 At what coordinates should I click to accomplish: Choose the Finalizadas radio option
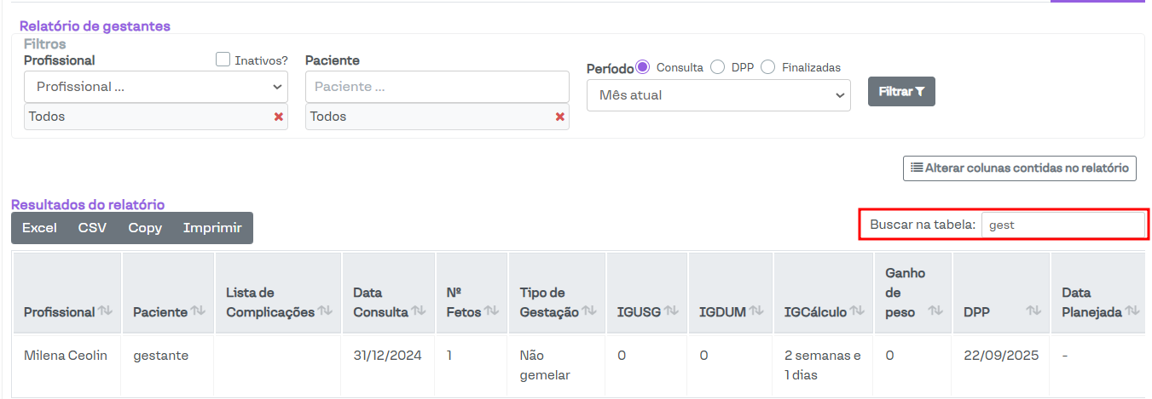click(768, 67)
